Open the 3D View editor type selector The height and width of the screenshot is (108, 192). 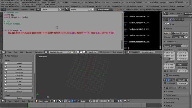3,101
